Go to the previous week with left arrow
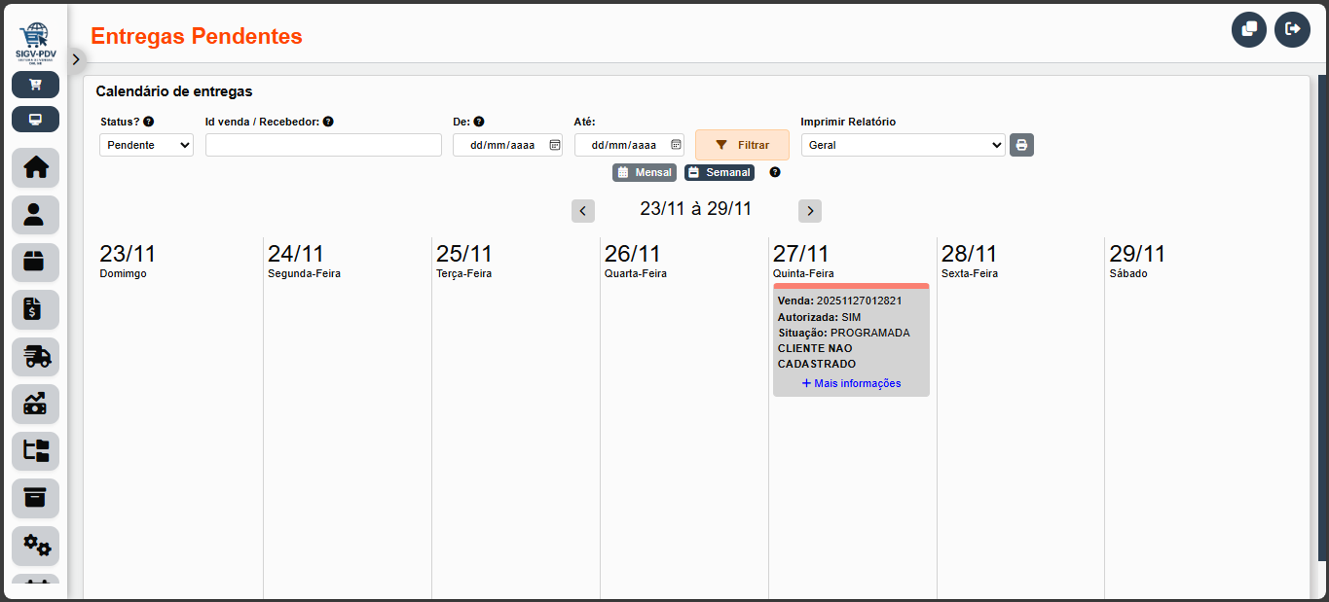This screenshot has width=1329, height=602. pyautogui.click(x=582, y=211)
